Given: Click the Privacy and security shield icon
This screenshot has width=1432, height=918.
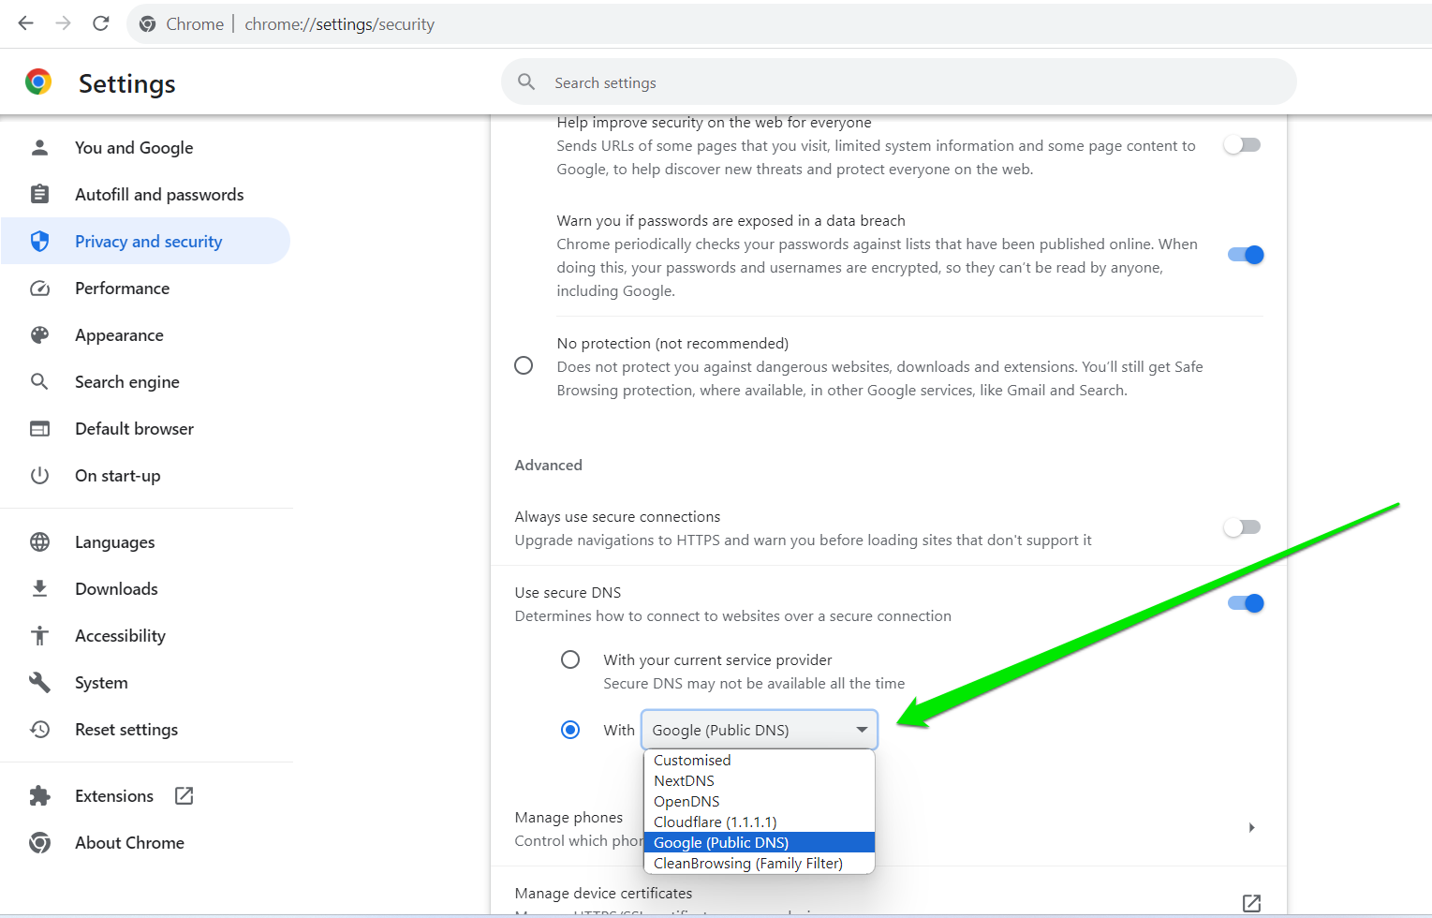Looking at the screenshot, I should pyautogui.click(x=39, y=241).
